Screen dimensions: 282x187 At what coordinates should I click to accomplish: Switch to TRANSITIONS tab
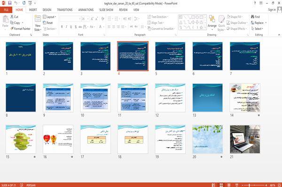65,10
